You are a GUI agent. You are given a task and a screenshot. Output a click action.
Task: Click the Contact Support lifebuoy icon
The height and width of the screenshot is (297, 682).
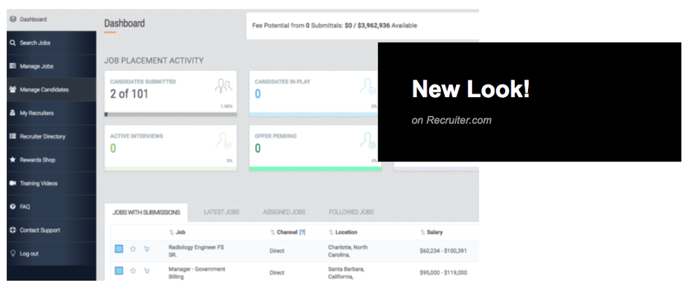click(x=13, y=230)
